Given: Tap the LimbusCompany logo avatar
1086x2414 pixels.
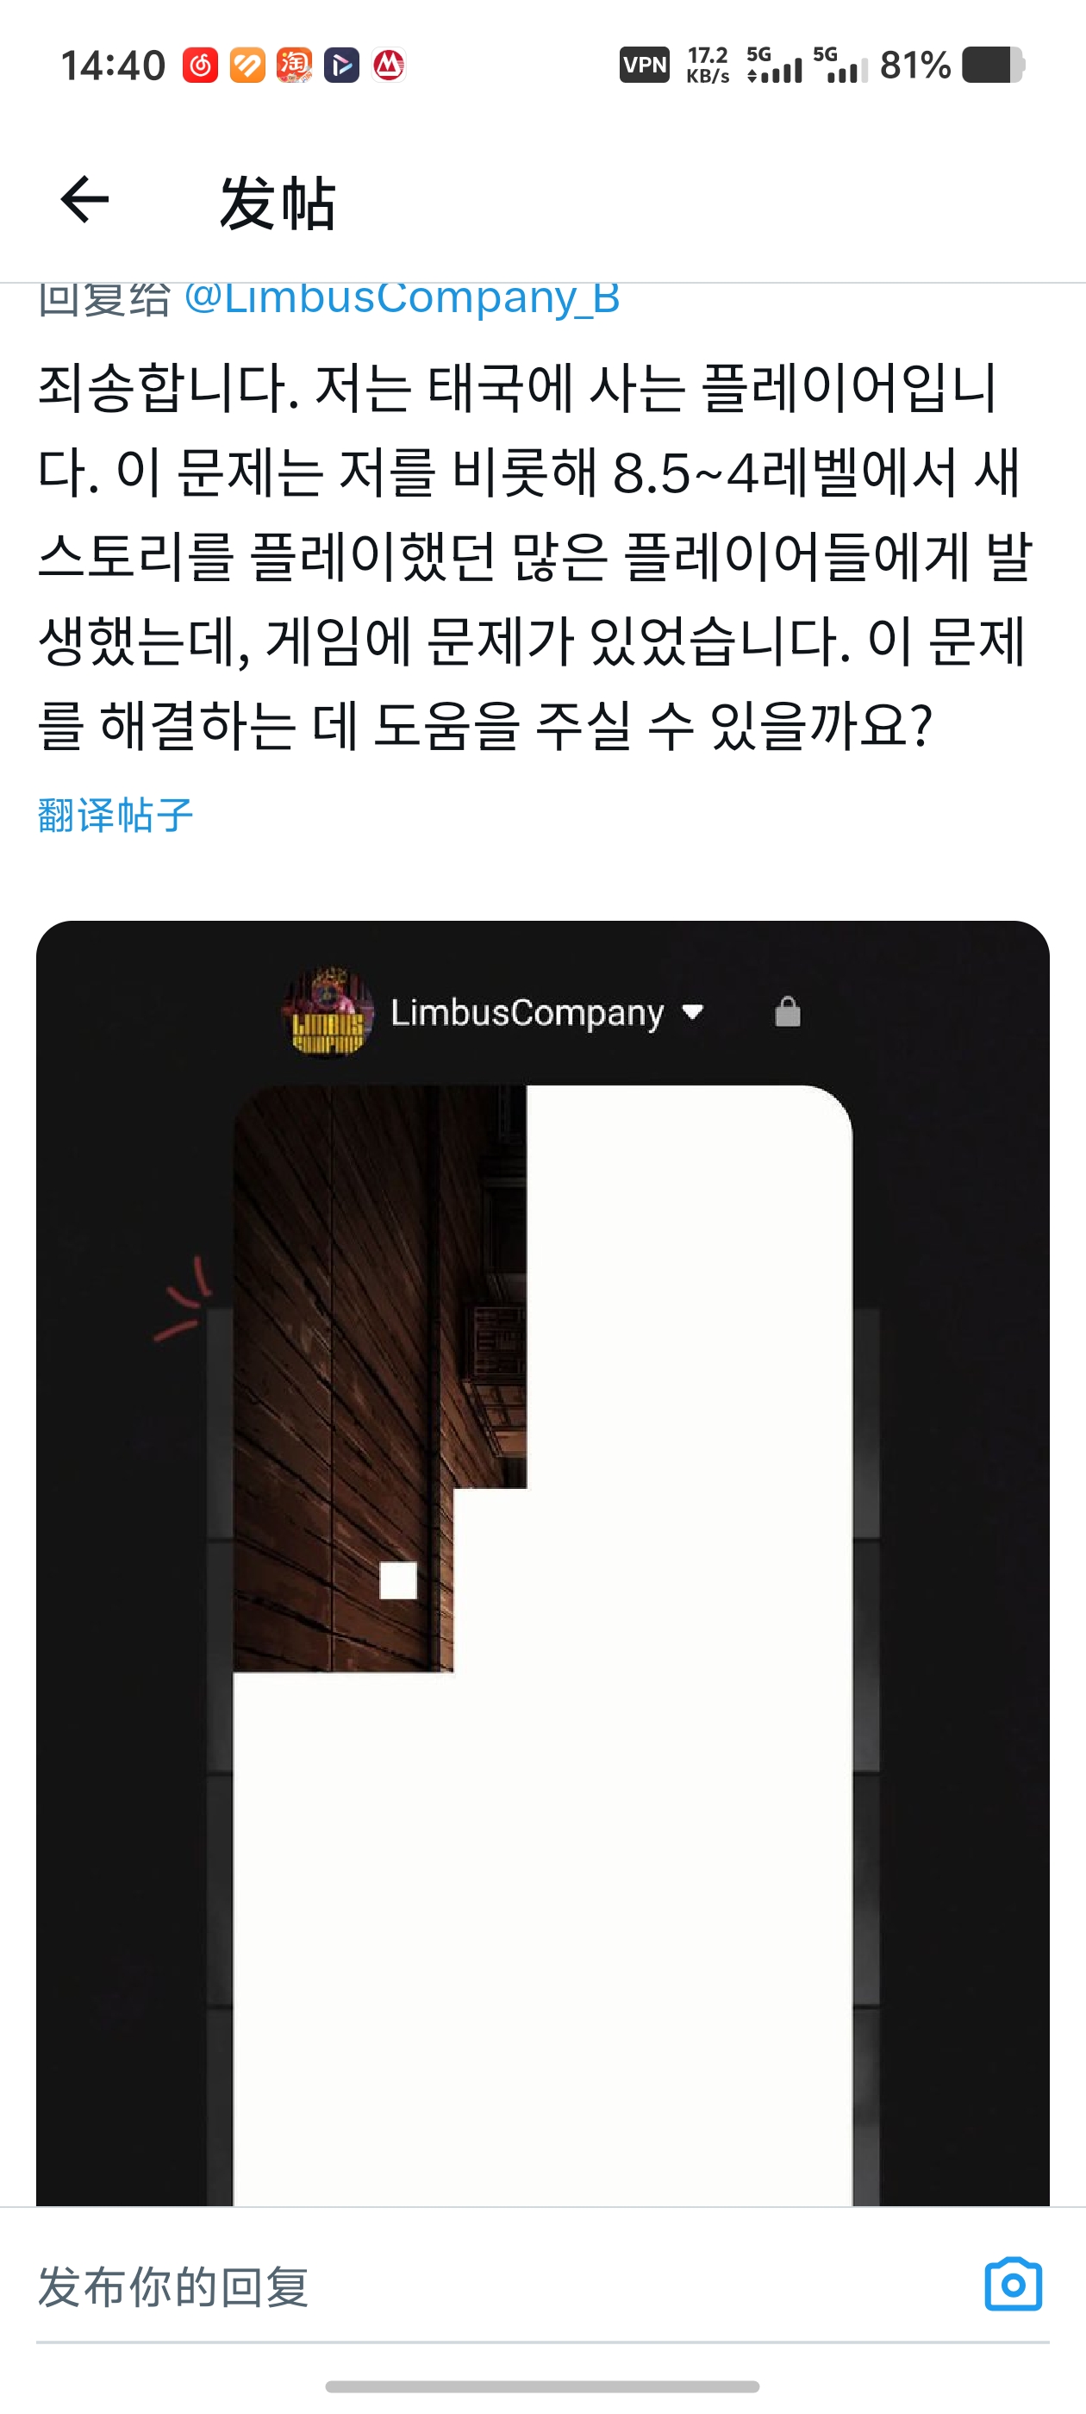Looking at the screenshot, I should coord(328,1012).
